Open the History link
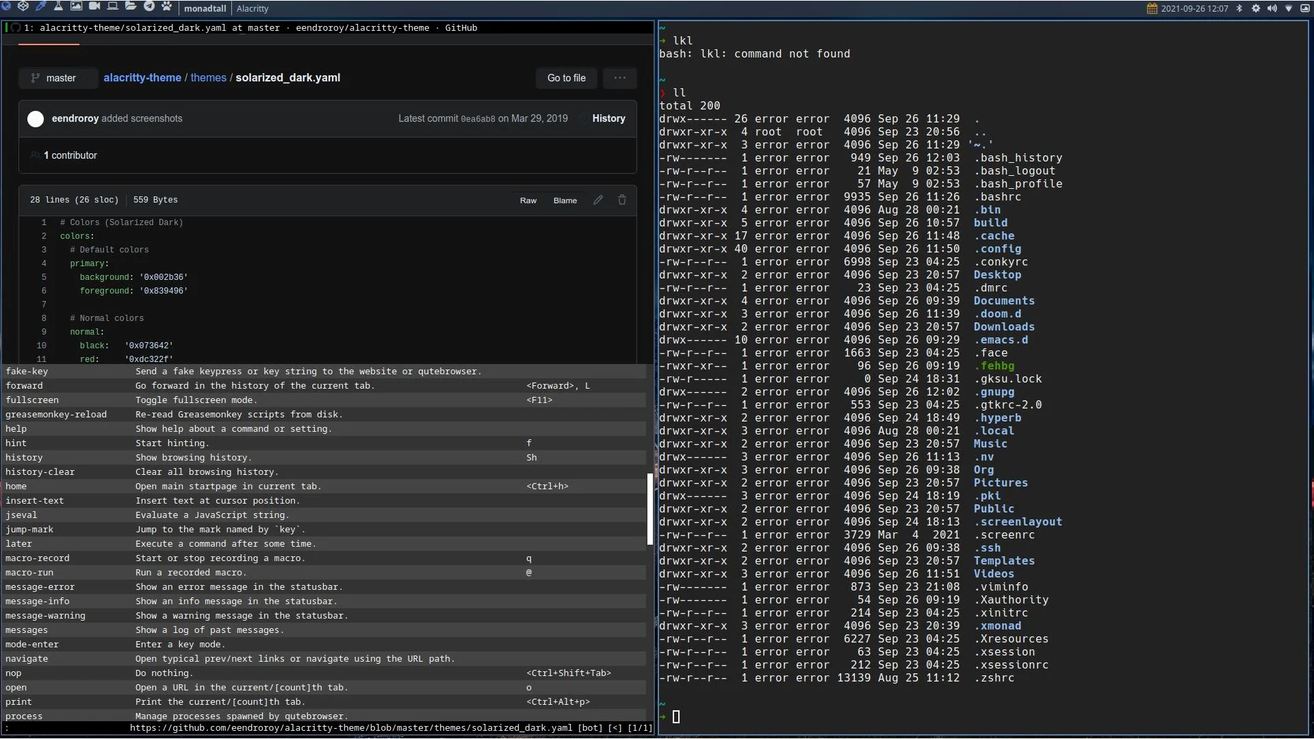 tap(608, 118)
